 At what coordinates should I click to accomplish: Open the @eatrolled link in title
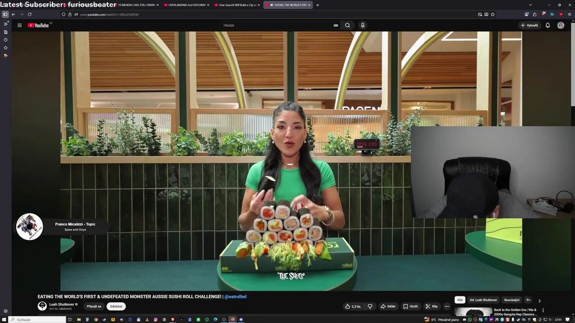click(235, 297)
